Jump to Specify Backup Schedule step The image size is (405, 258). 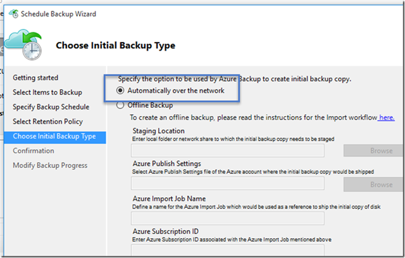(x=51, y=106)
